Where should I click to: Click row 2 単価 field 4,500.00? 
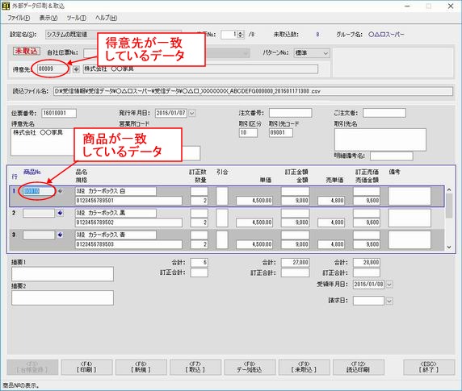coord(254,223)
